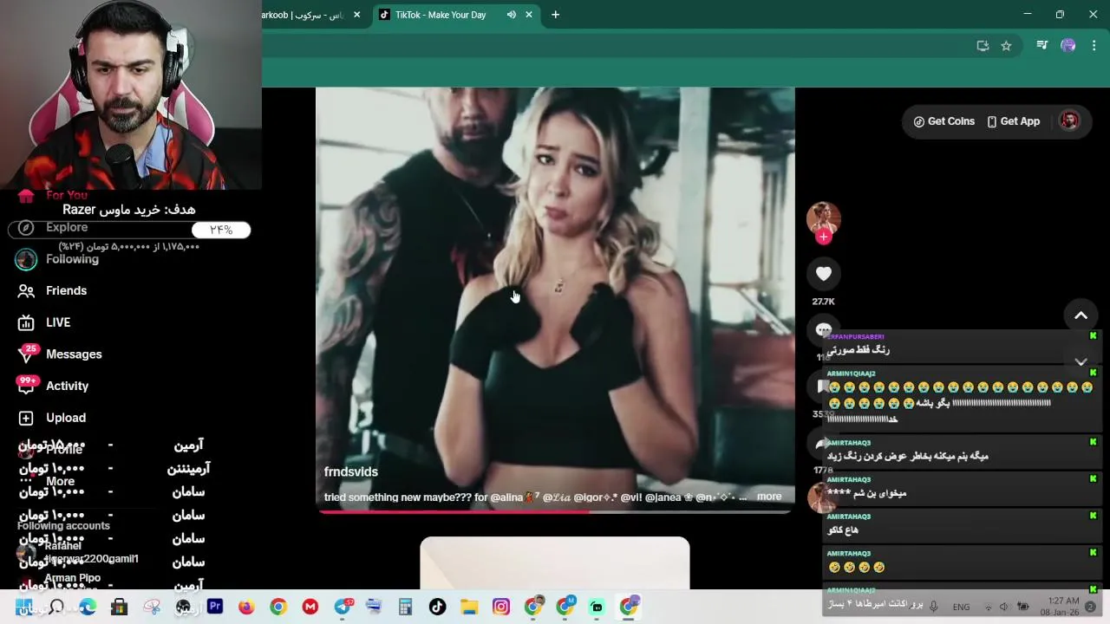Image resolution: width=1110 pixels, height=624 pixels.
Task: Open the TikTok profile avatar menu
Action: [1069, 121]
